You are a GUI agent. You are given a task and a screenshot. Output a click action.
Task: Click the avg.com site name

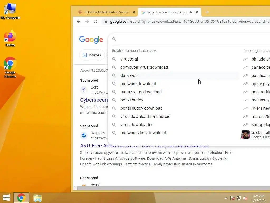point(98,133)
